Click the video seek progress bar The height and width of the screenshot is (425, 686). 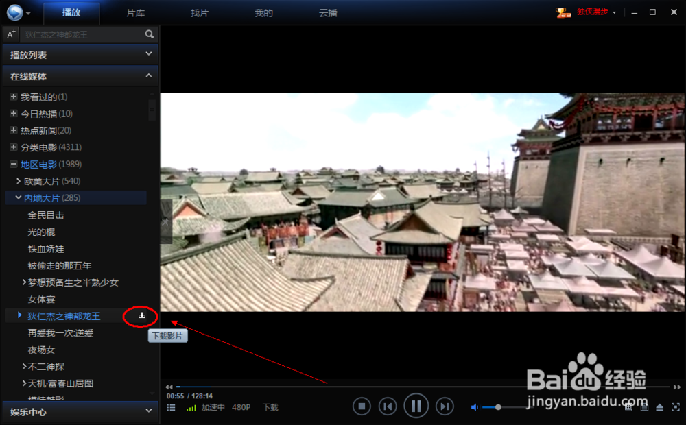pyautogui.click(x=423, y=387)
